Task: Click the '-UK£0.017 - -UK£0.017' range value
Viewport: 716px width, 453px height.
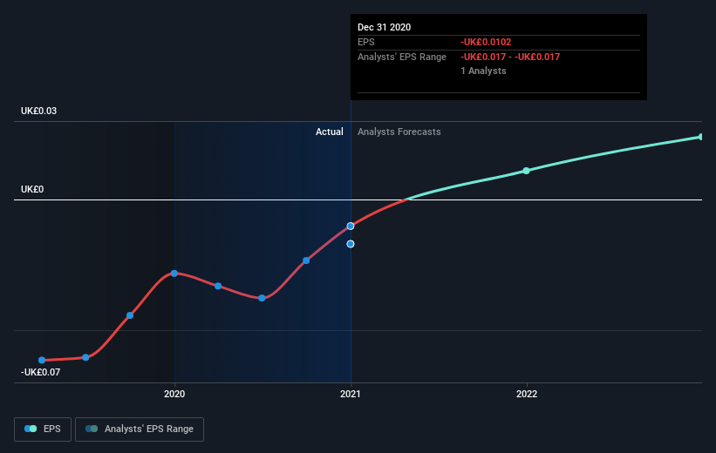Action: pos(510,57)
